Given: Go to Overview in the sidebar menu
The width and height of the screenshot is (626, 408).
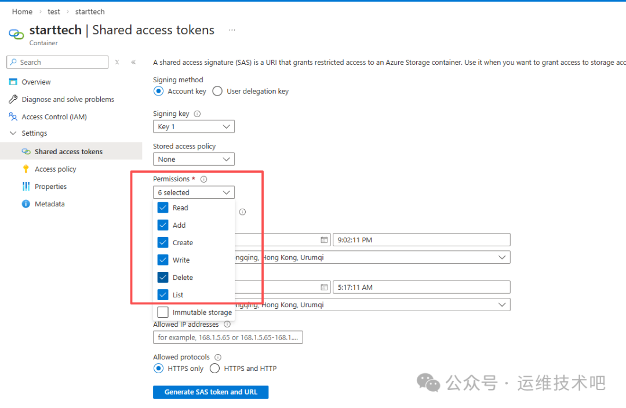Looking at the screenshot, I should pyautogui.click(x=36, y=82).
